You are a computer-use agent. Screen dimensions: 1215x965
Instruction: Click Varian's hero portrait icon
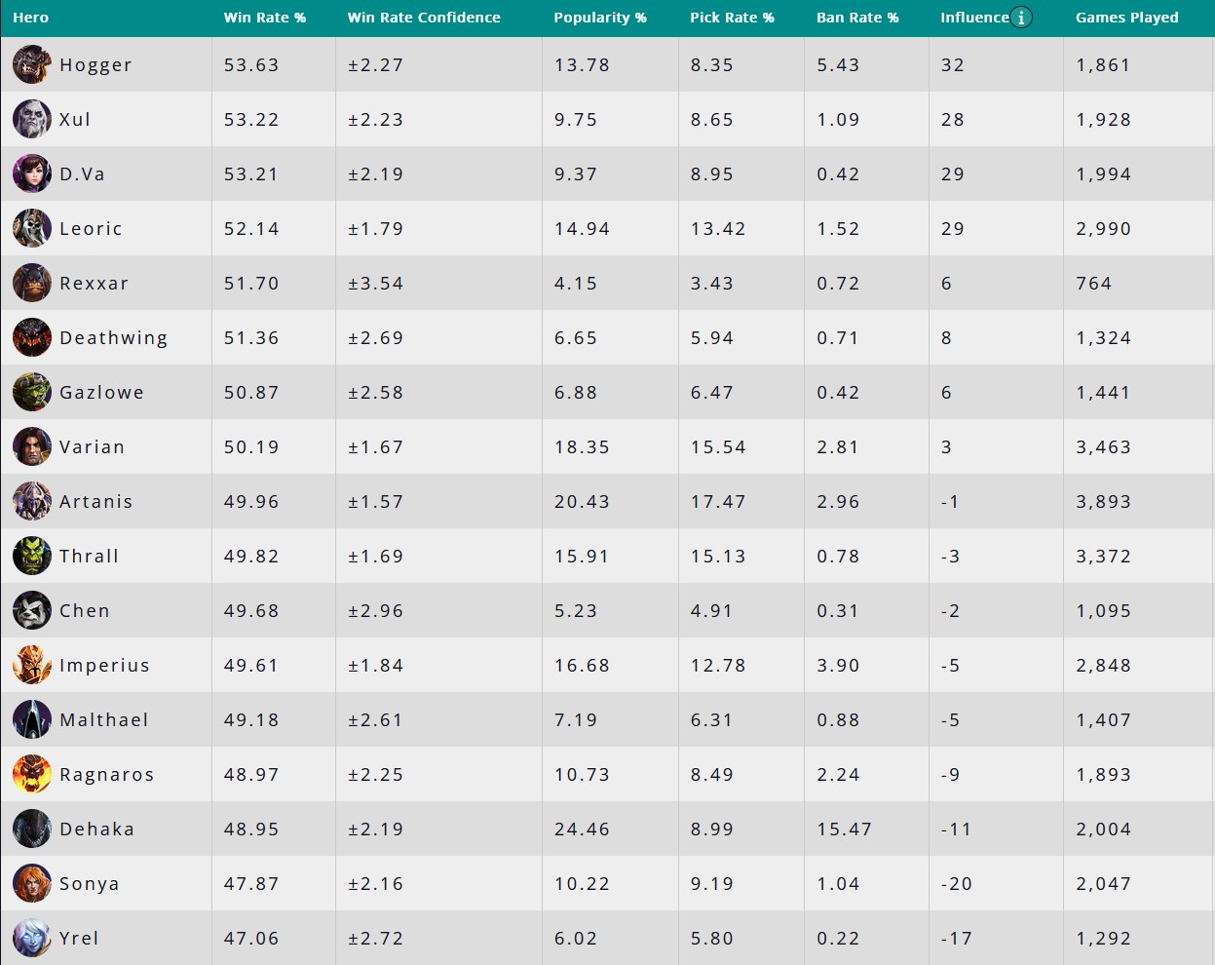pyautogui.click(x=32, y=446)
